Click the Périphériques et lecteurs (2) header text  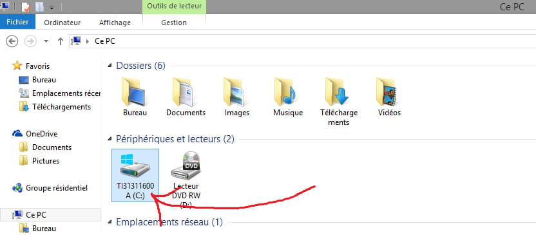point(175,139)
